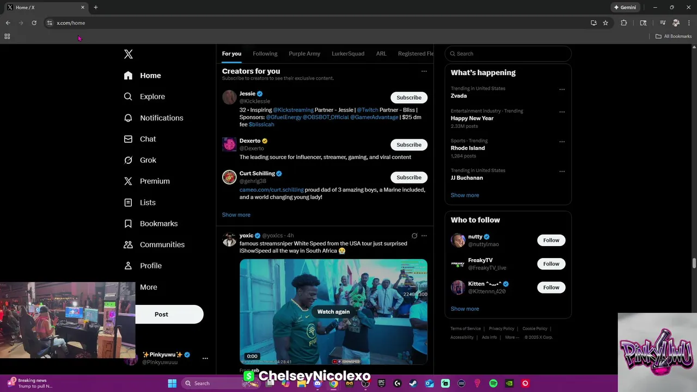Follow Kitten

coord(551,287)
